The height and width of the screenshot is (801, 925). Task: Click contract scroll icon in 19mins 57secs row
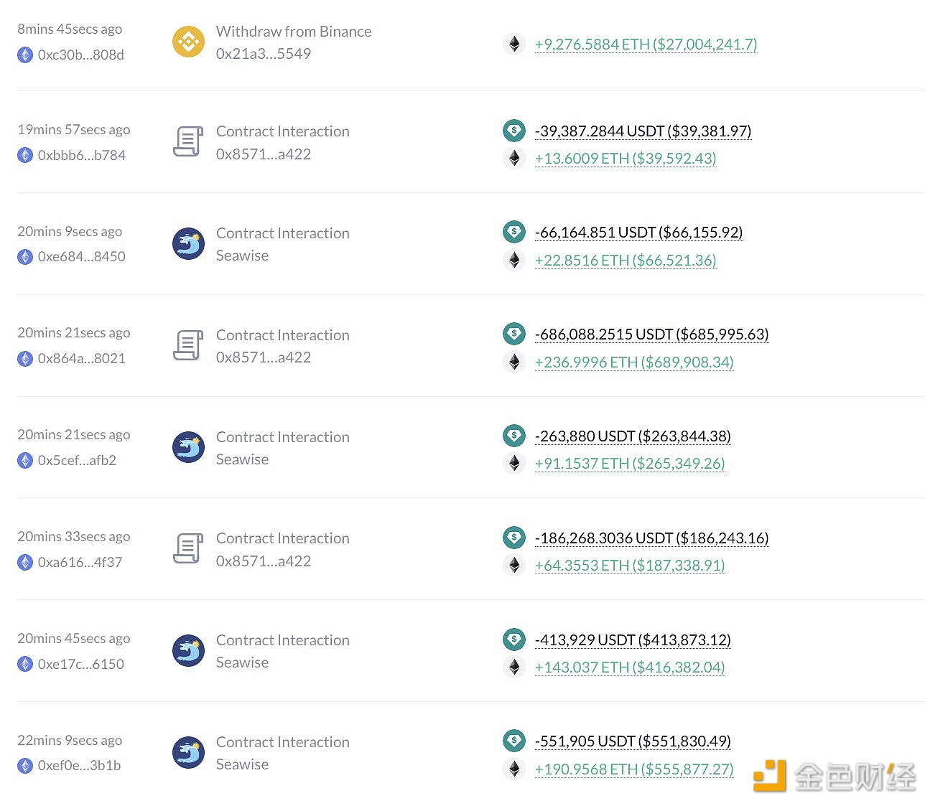[x=188, y=141]
